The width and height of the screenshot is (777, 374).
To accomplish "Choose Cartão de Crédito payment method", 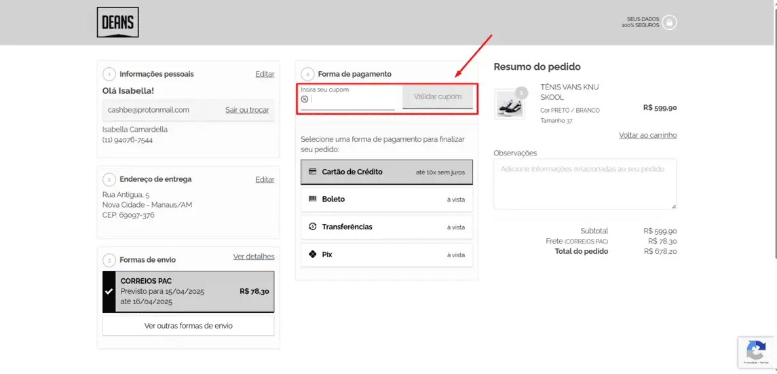I will coord(387,172).
